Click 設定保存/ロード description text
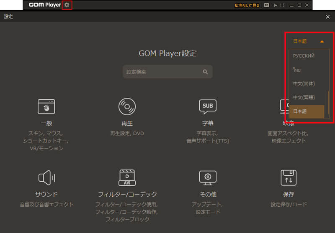 point(289,205)
